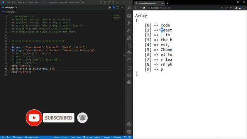
Task: Close the localhost browser tab
Action: coord(162,3)
